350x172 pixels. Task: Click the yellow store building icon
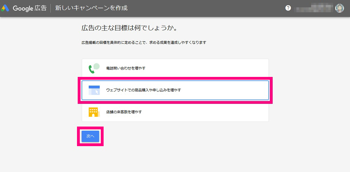coord(93,112)
